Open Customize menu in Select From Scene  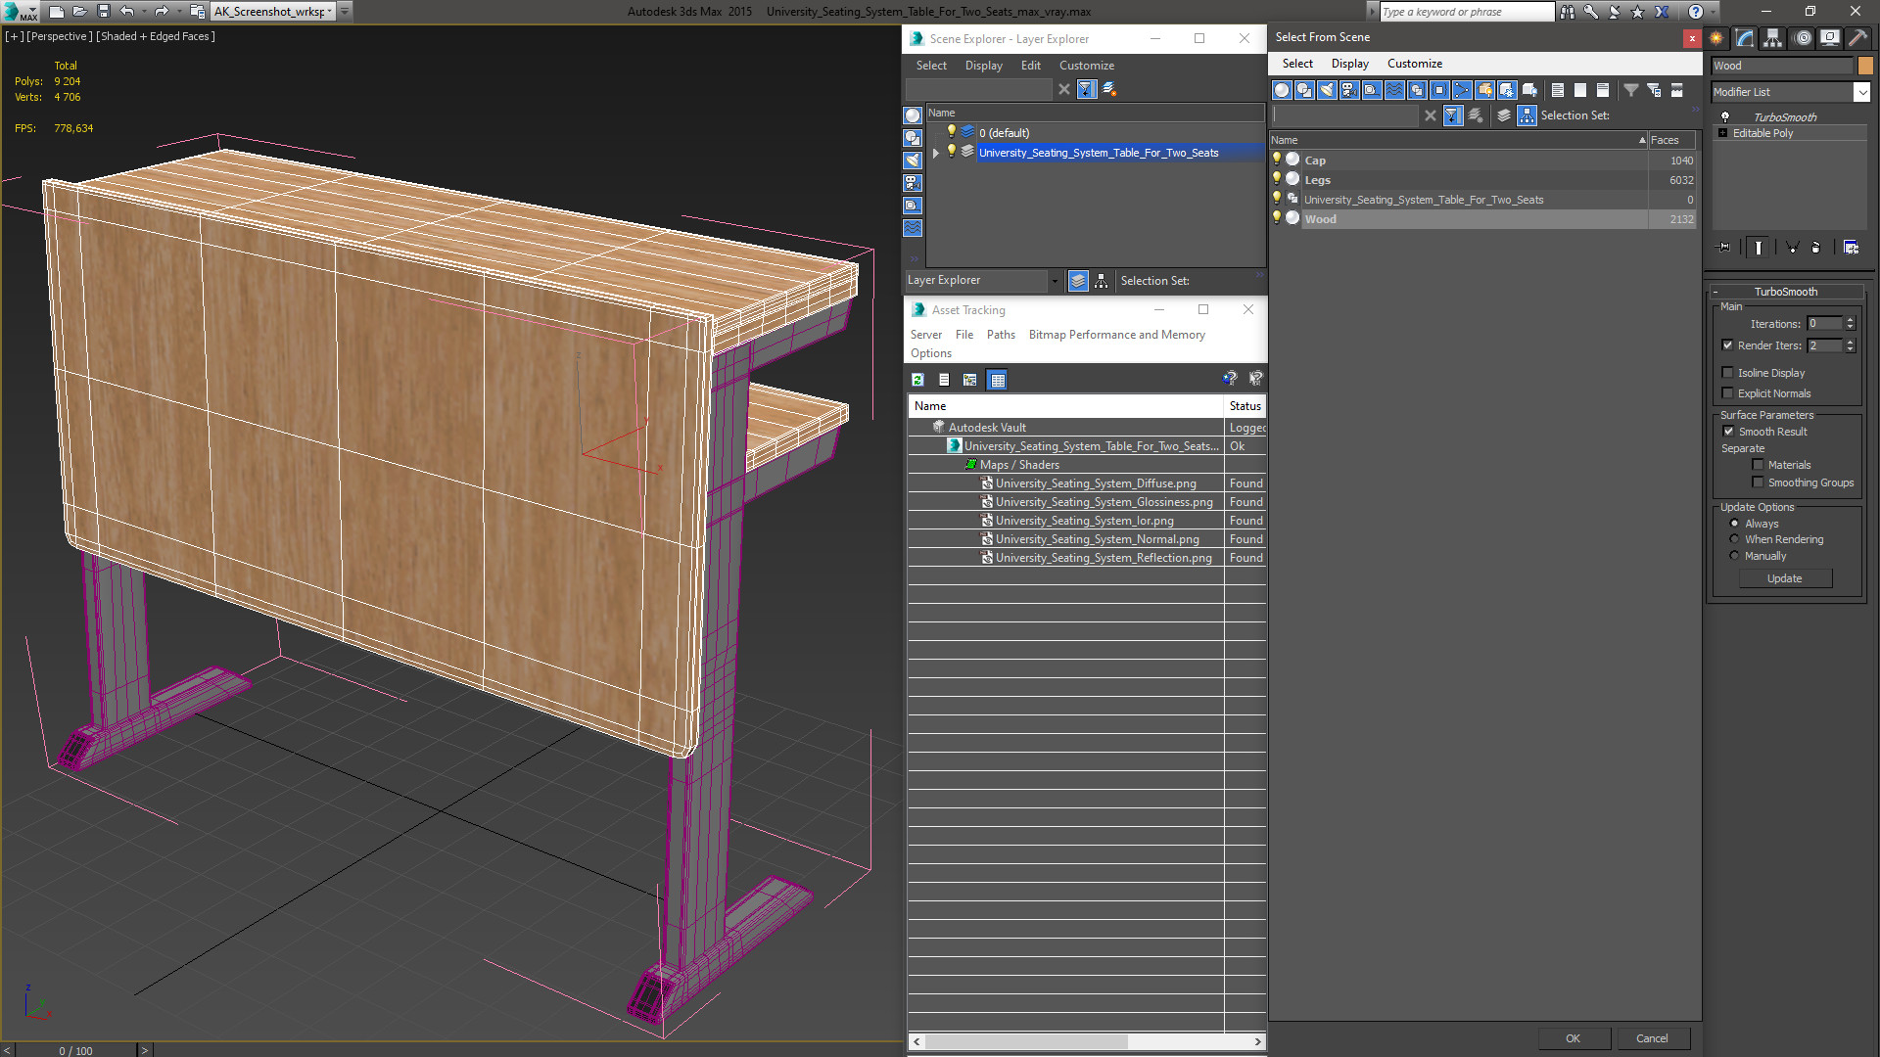(x=1414, y=64)
